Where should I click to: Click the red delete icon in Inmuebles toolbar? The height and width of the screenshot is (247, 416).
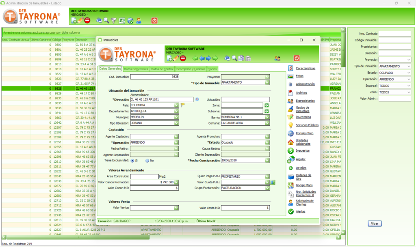(183, 58)
